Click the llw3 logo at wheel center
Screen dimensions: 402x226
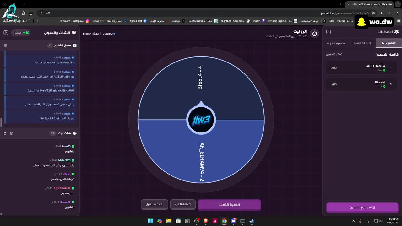point(201,120)
